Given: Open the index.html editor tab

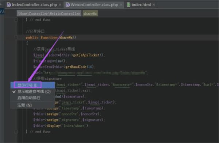Looking at the screenshot, I should point(141,5).
